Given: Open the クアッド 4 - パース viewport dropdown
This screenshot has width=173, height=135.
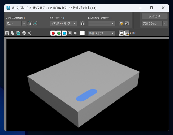Looking at the screenshot, I should click(63, 23).
